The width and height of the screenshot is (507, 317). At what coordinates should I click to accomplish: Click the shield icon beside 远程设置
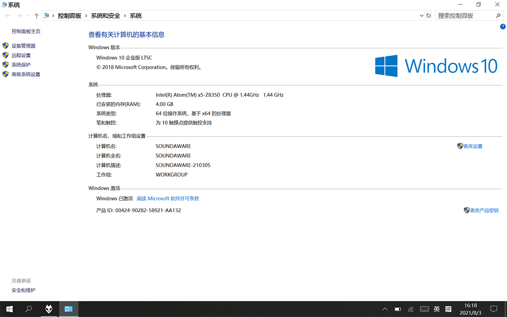5,55
